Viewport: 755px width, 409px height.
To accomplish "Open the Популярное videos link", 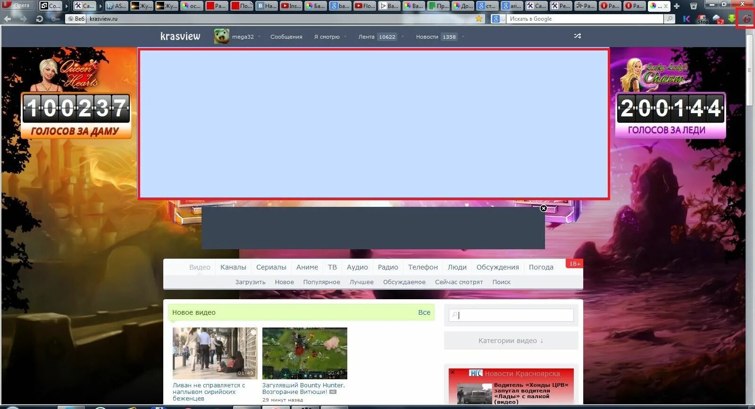I will (321, 282).
